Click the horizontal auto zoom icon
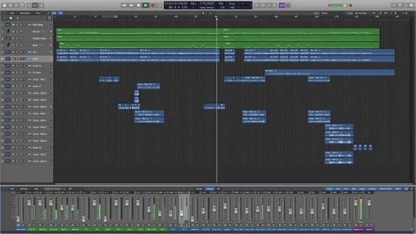Viewport: 416px width, 234px height. 385,13
